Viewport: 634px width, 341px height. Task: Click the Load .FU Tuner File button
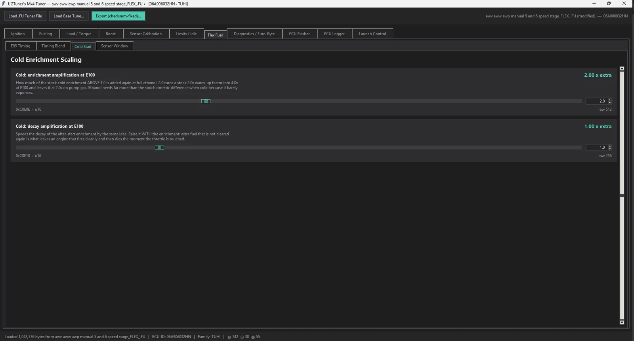[x=25, y=16]
